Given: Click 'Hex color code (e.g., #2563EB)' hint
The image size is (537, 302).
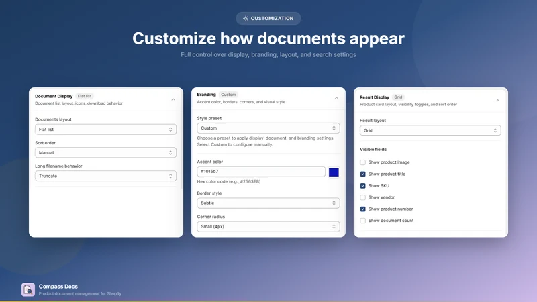Looking at the screenshot, I should [229, 181].
